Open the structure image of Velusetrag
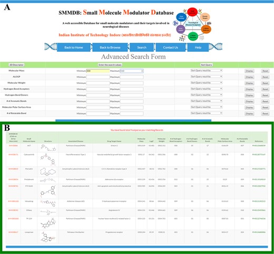Viewport: 274px width, 254px height. (48, 203)
